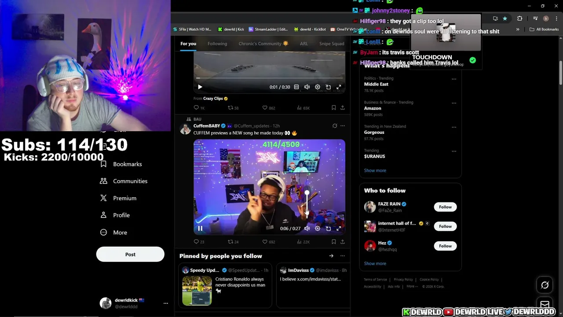Open the StreamLadder bookmark in the bookmarks bar
Viewport: 563px width, 317px height.
coord(268,29)
